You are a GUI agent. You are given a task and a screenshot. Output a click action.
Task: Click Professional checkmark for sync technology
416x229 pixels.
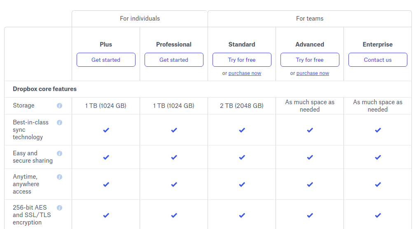[174, 130]
